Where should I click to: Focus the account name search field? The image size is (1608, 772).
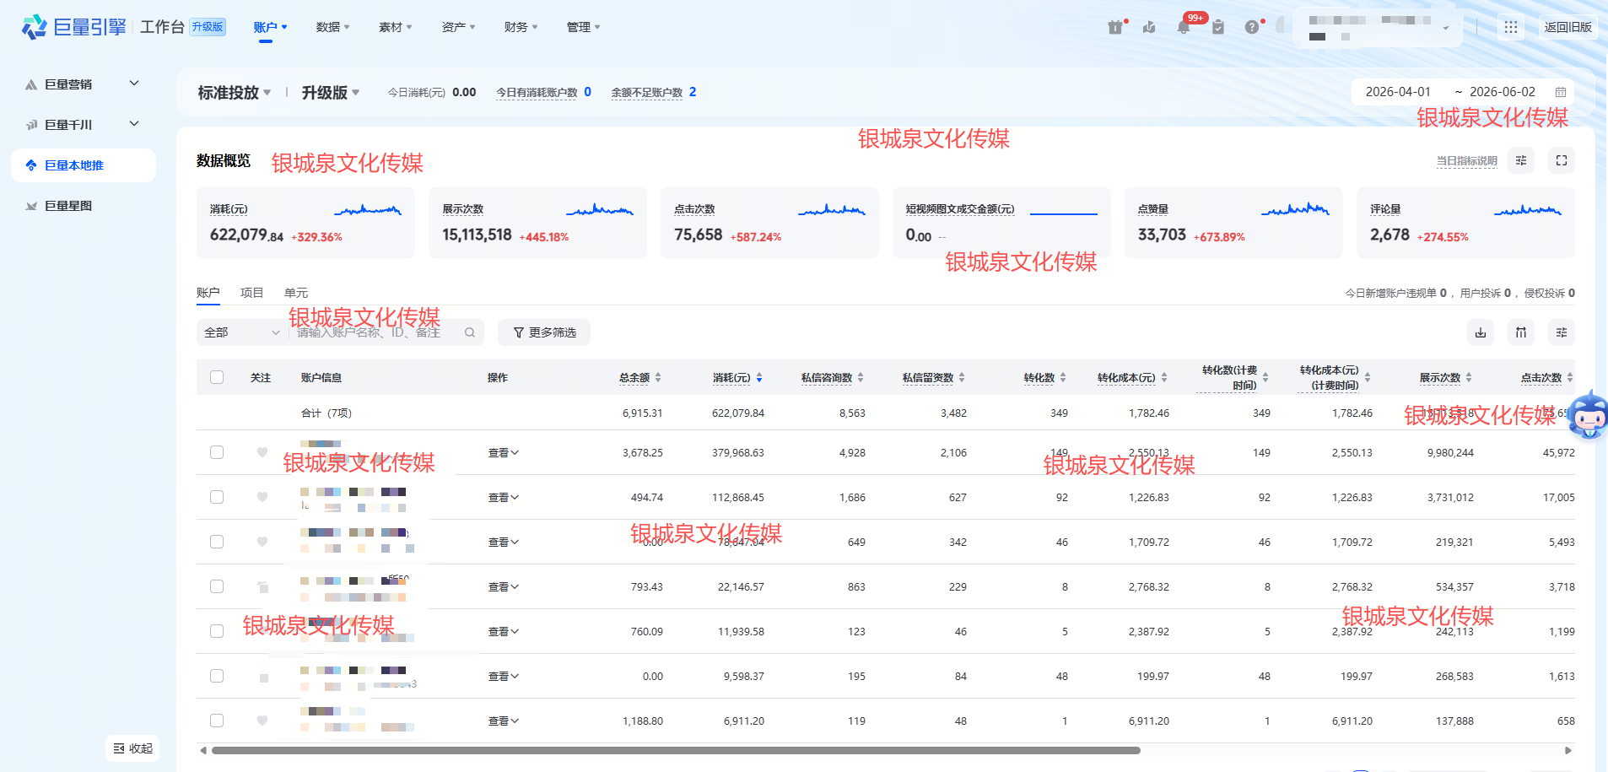click(375, 332)
